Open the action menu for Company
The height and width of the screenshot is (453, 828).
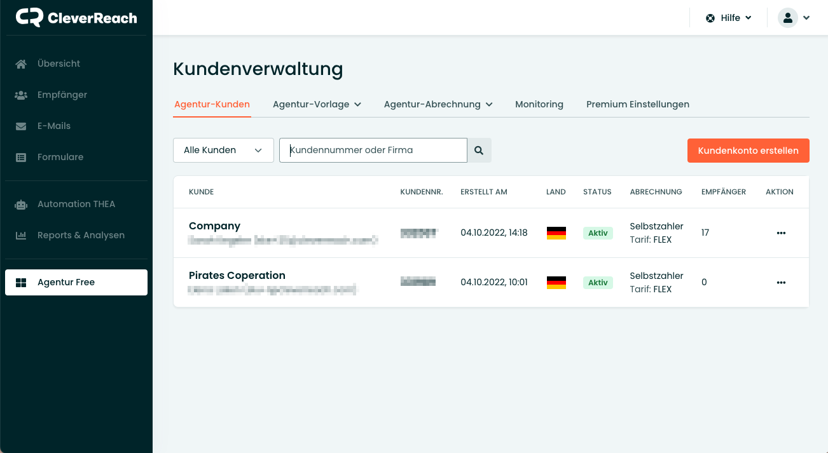pos(781,233)
